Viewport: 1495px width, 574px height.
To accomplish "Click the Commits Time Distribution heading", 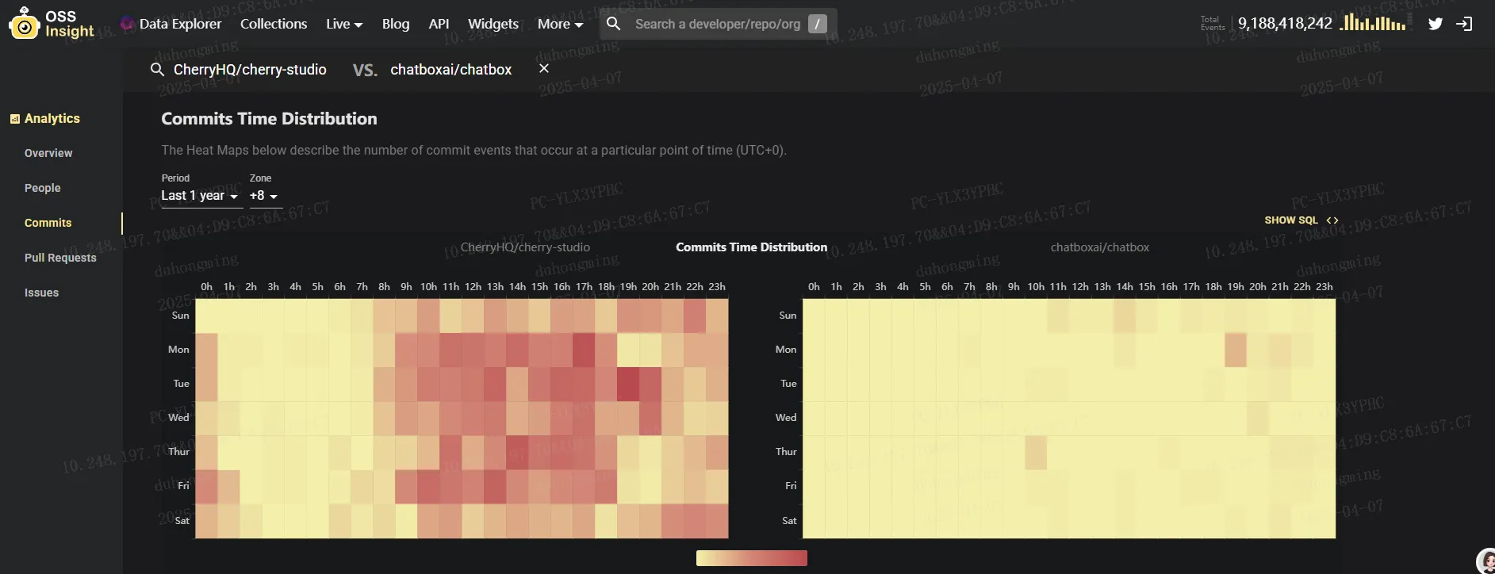I will [x=269, y=119].
